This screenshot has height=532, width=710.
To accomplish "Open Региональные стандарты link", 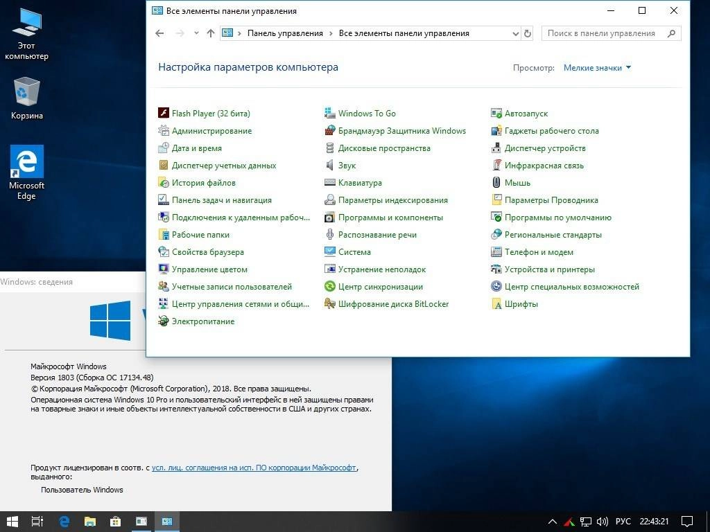I will point(553,235).
